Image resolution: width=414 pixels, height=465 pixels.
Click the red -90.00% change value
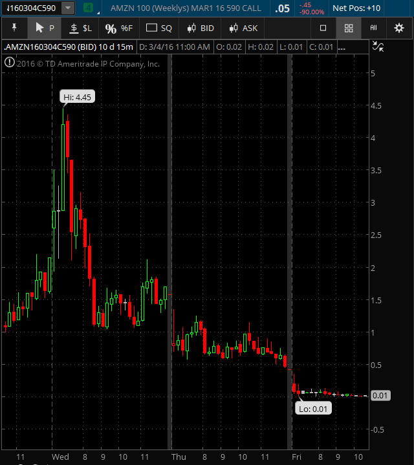tap(312, 12)
